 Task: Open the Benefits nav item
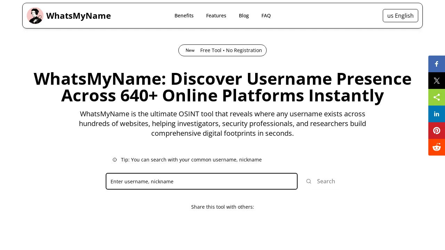point(184,16)
